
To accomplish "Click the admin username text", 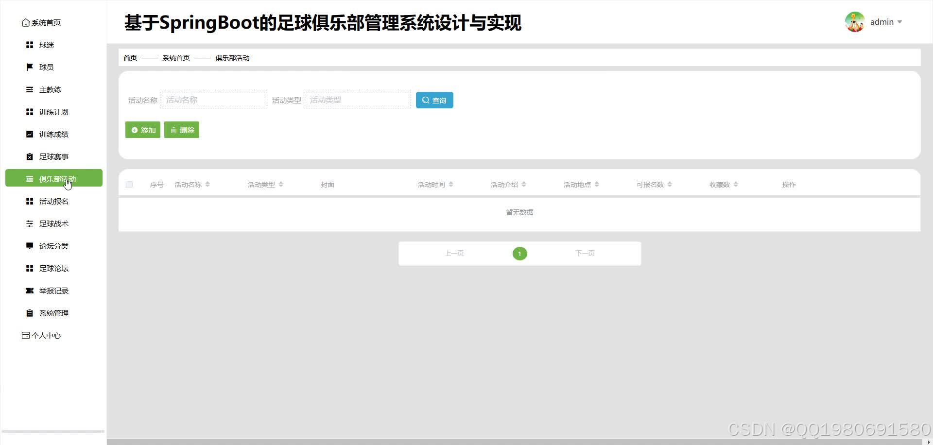I will [881, 22].
